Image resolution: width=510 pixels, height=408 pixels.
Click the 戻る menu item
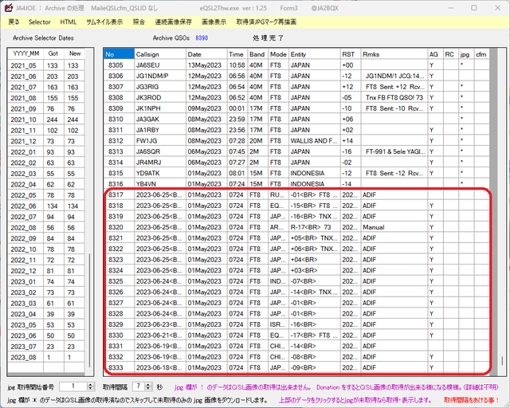pos(14,22)
